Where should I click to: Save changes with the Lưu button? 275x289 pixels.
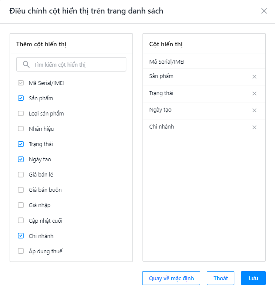point(253,278)
